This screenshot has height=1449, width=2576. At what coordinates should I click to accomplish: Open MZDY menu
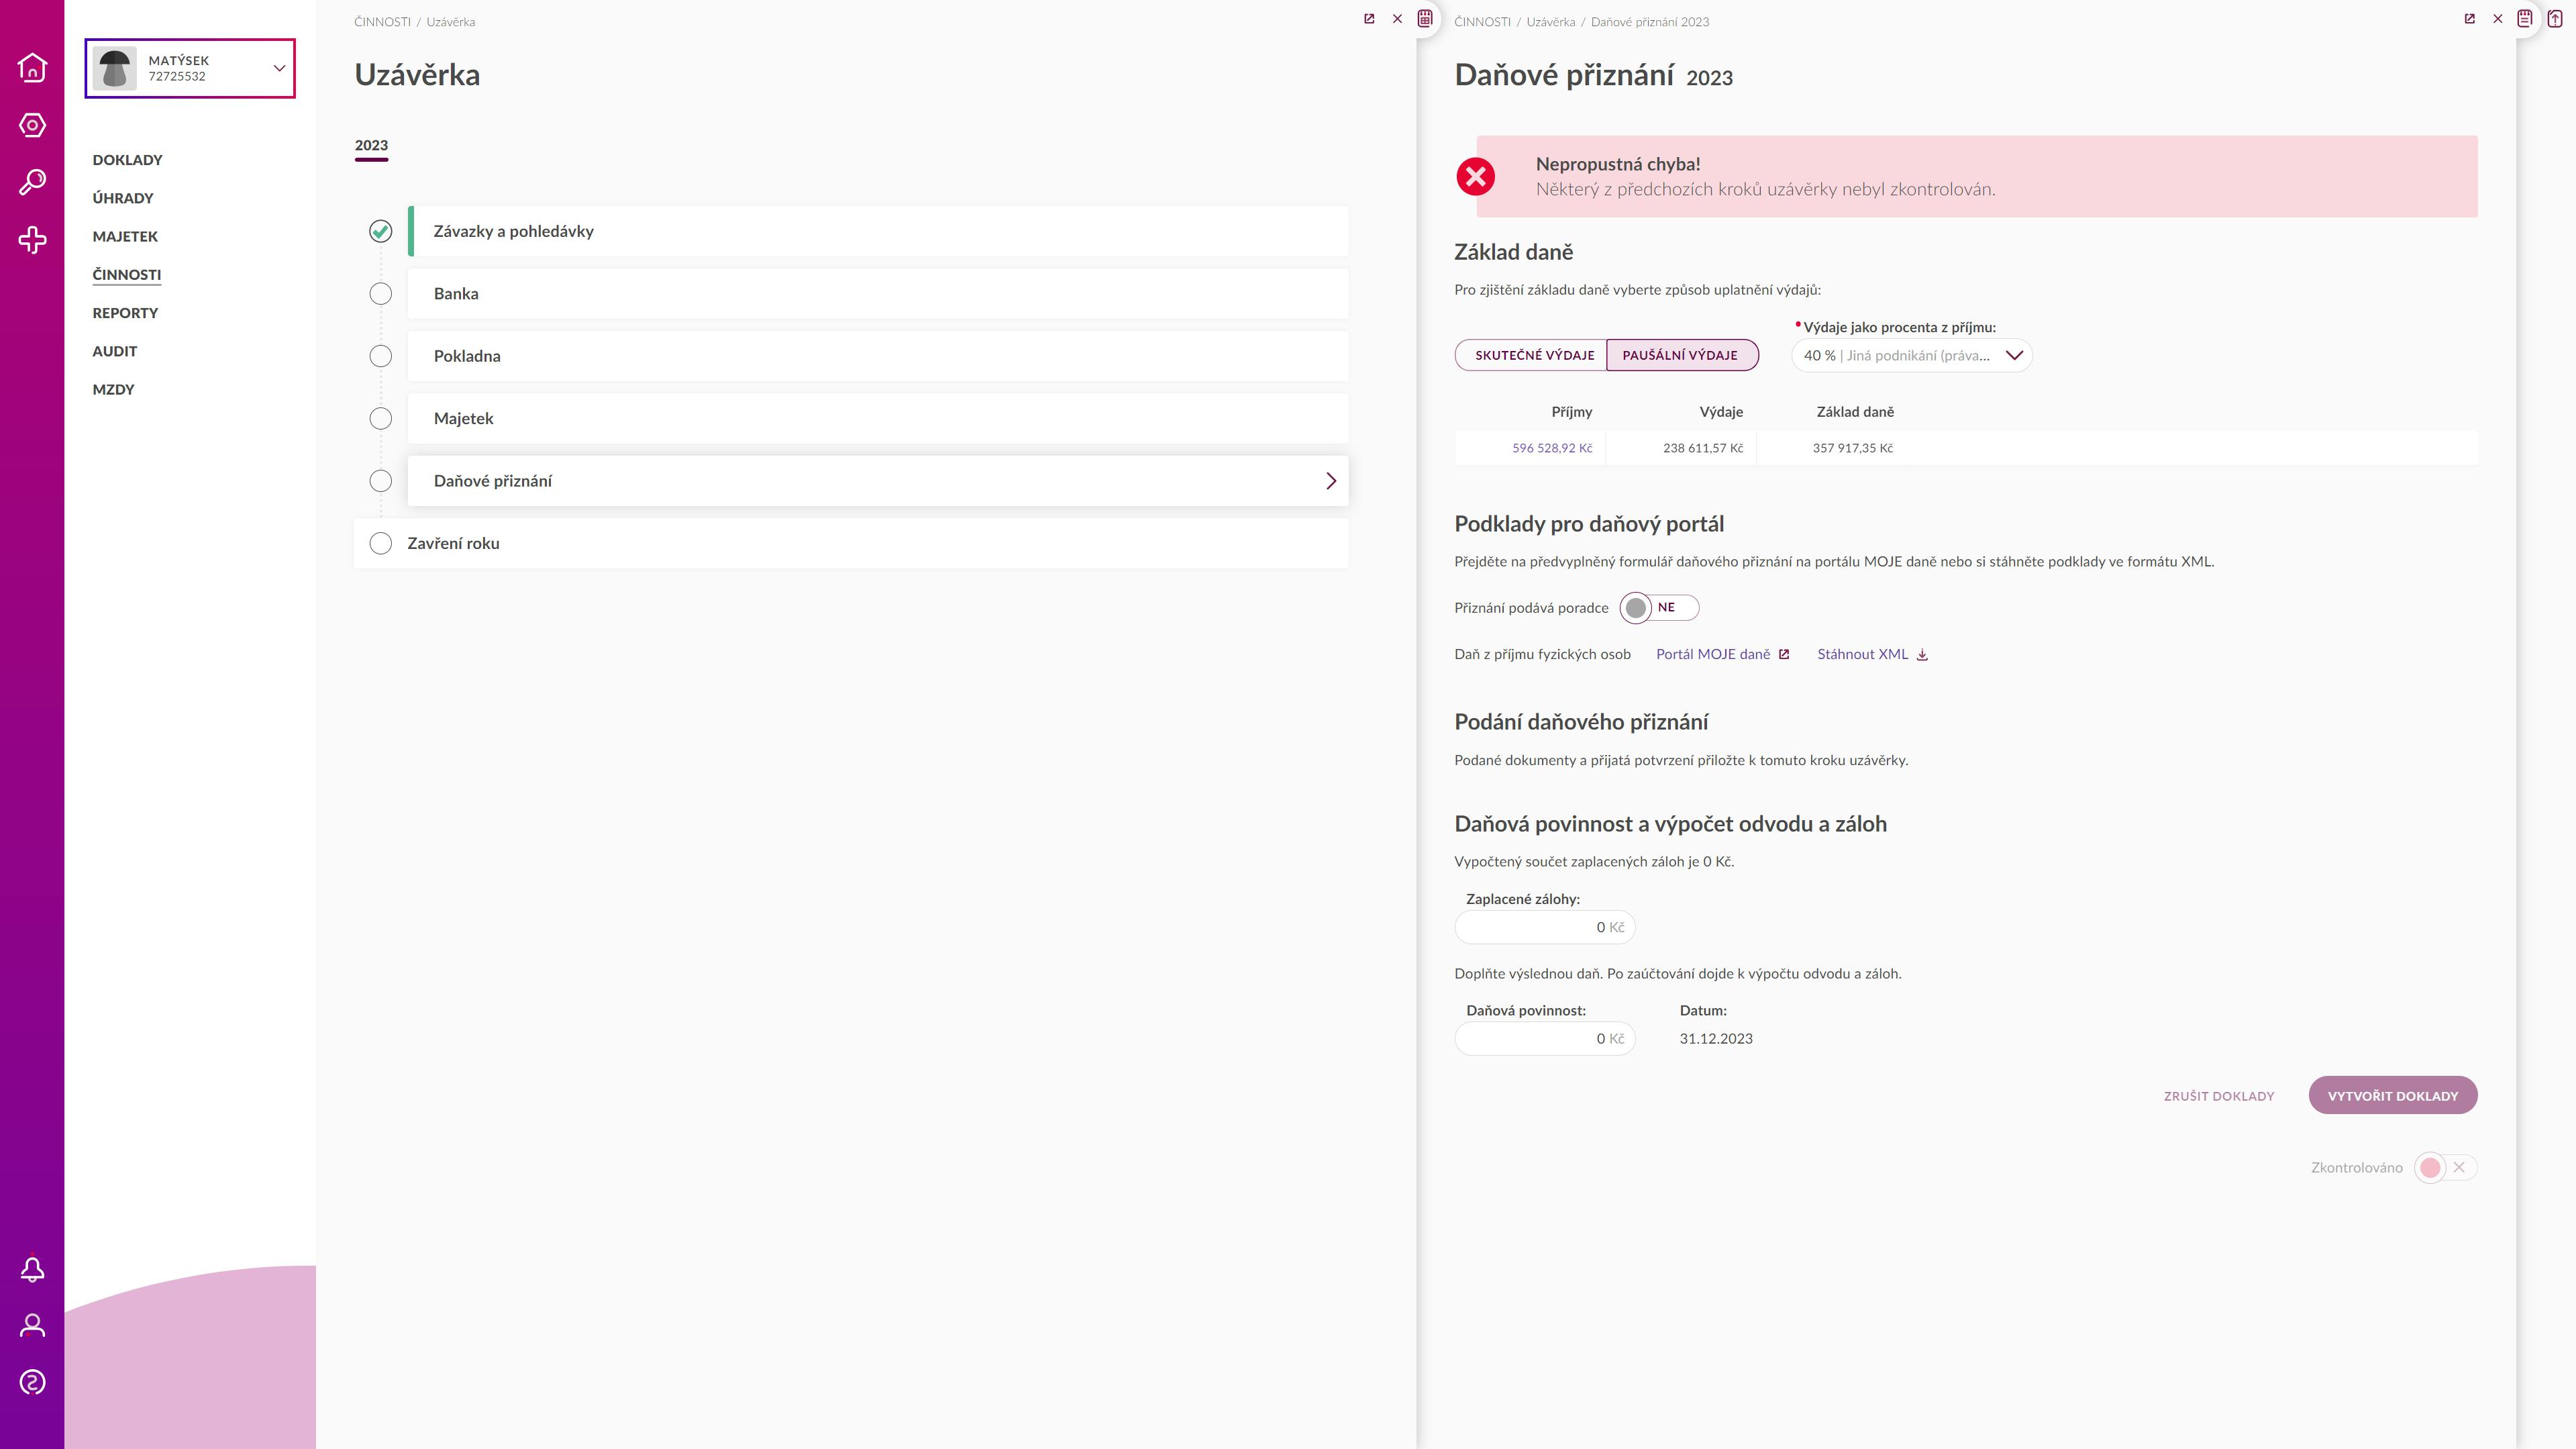click(113, 389)
